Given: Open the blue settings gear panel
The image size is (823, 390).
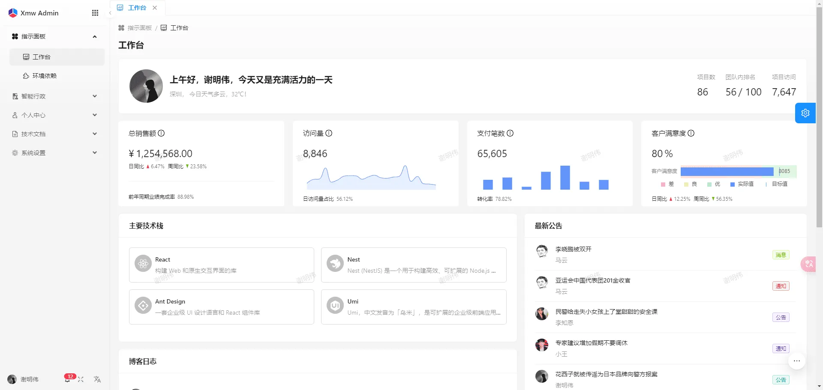Looking at the screenshot, I should point(805,113).
